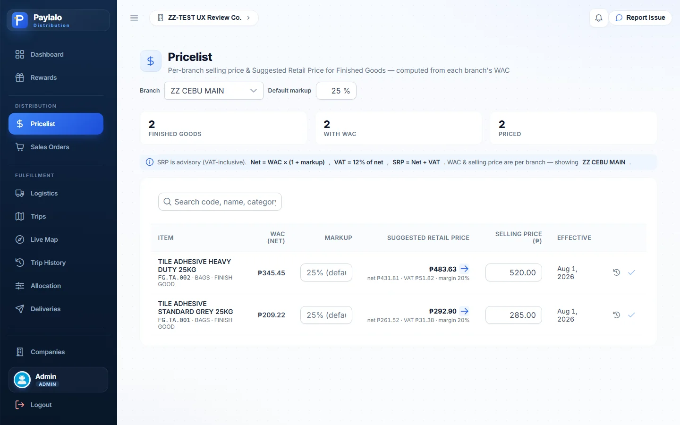The width and height of the screenshot is (680, 425).
Task: Confirm price check for Standard Grey 25KG
Action: point(631,315)
